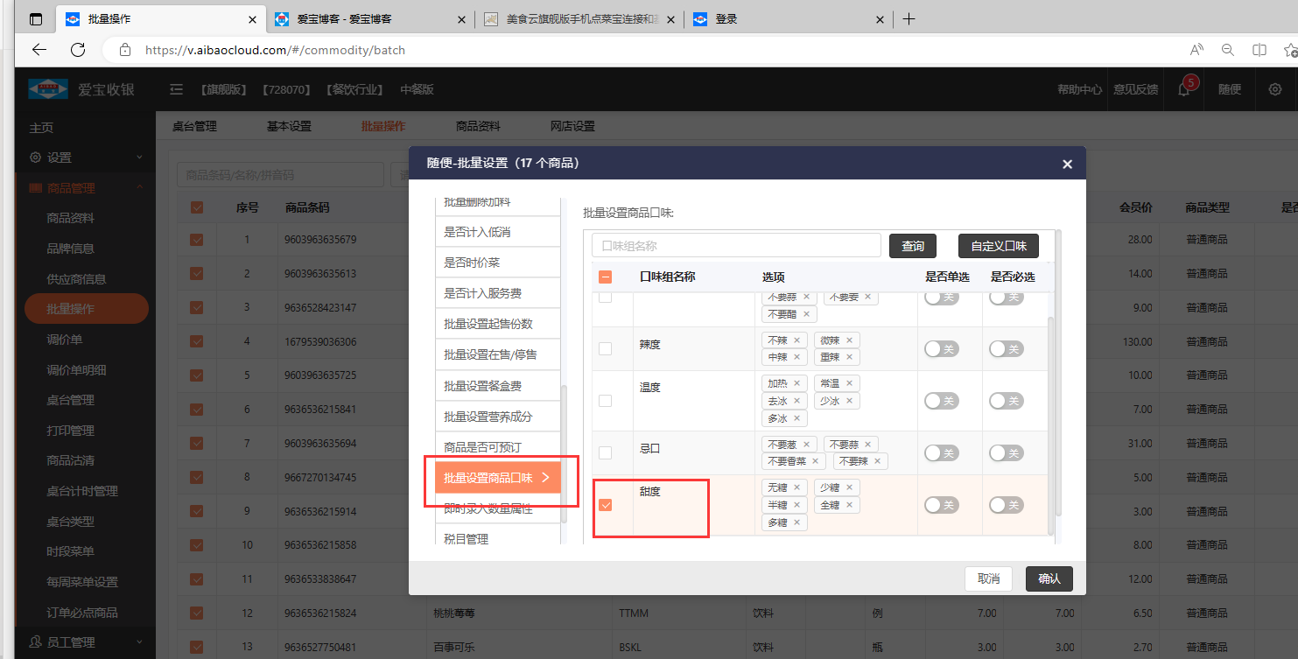1298x659 pixels.
Task: Switch to the 基本设置 top tab
Action: [289, 126]
